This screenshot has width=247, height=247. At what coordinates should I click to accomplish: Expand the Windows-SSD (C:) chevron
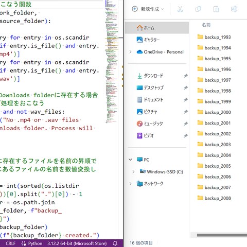pos(133,171)
